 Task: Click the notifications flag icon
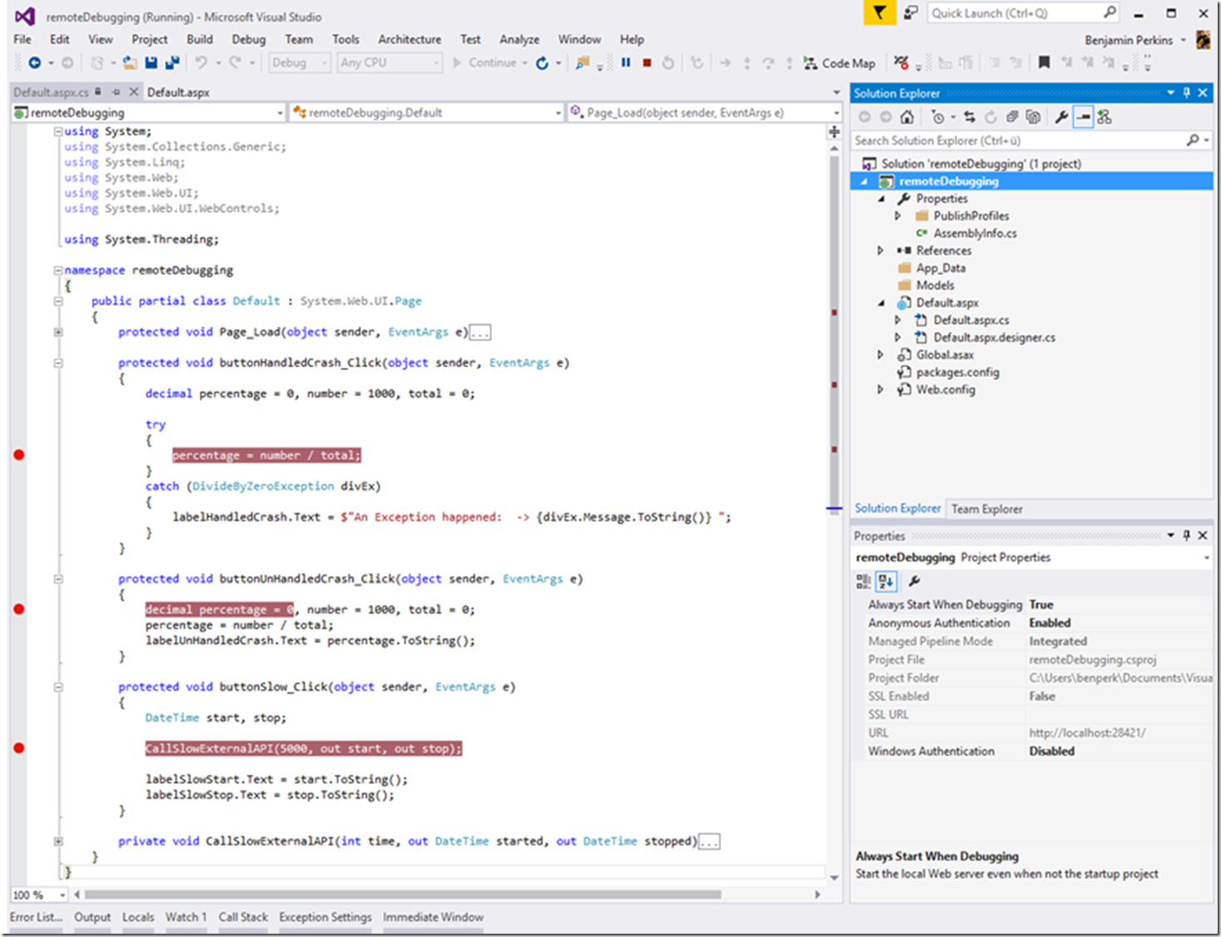pyautogui.click(x=879, y=13)
